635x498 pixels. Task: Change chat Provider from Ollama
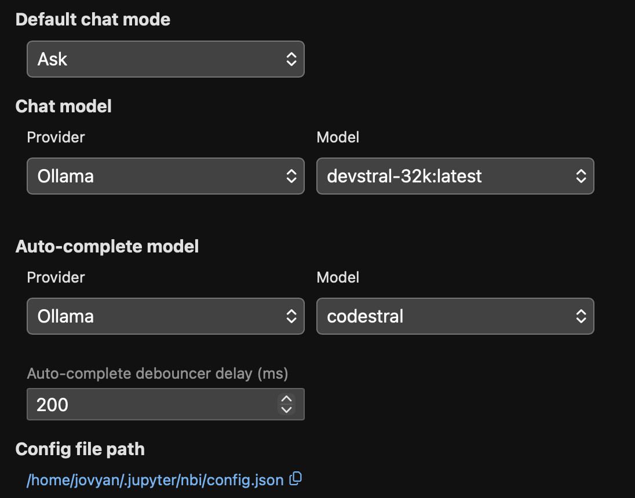click(166, 176)
